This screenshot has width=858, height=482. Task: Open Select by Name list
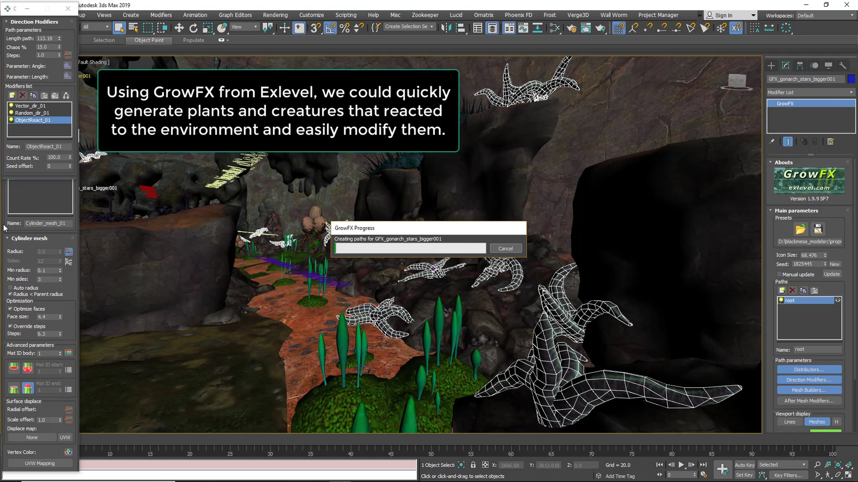(133, 28)
